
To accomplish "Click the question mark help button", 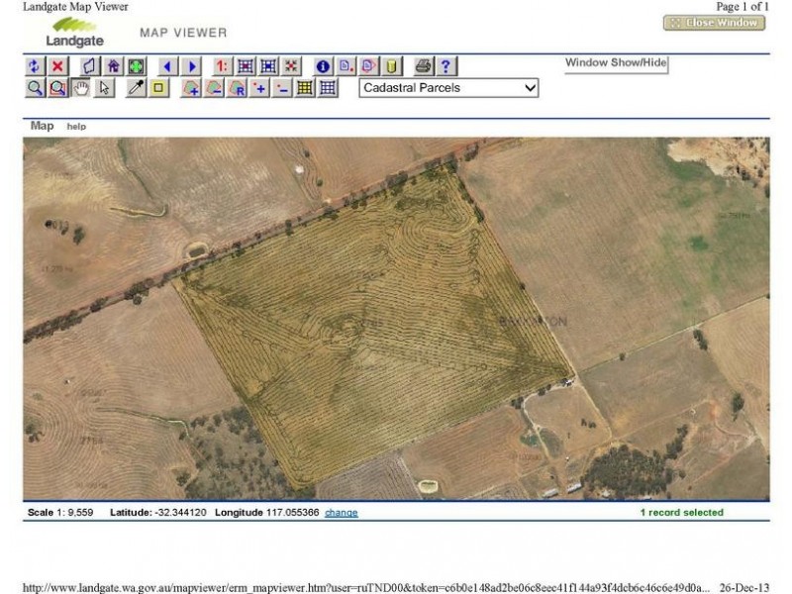I will pos(446,66).
